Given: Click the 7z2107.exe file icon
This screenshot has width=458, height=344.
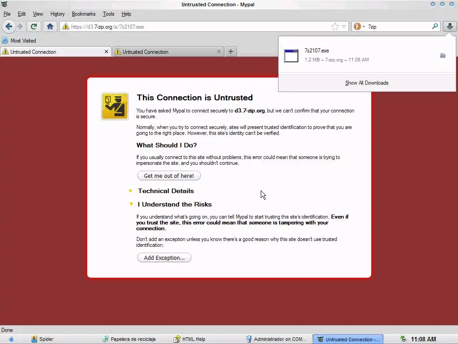Looking at the screenshot, I should [x=291, y=56].
